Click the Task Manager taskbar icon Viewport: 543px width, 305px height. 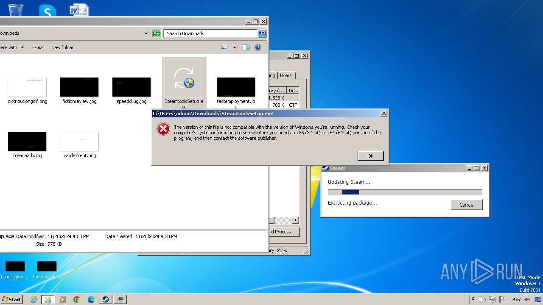(120, 299)
